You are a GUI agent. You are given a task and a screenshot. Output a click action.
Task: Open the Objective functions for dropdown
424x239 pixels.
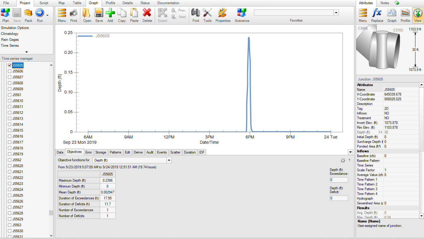169,160
